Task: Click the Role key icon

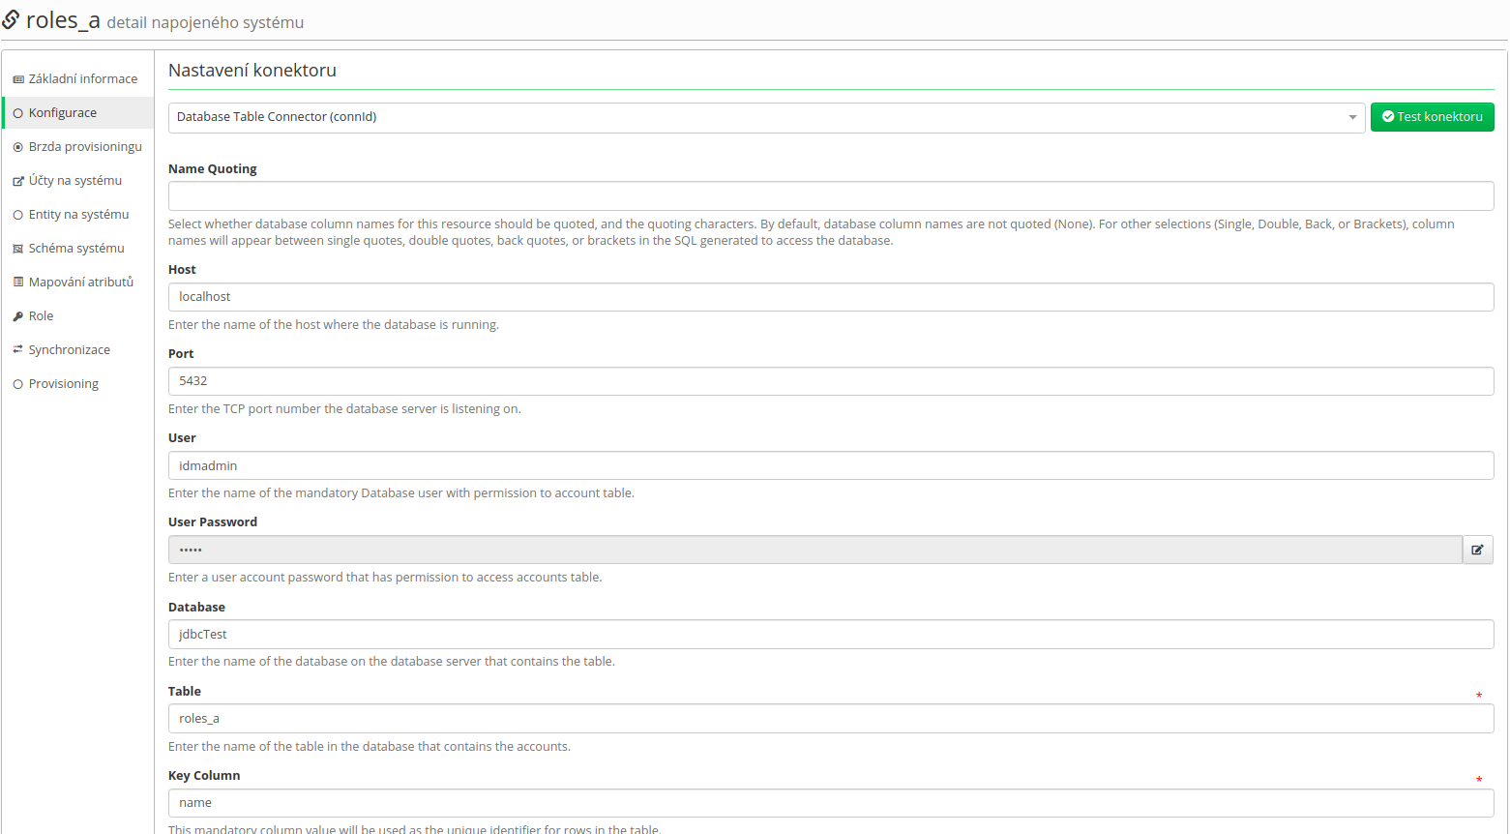Action: click(x=18, y=316)
